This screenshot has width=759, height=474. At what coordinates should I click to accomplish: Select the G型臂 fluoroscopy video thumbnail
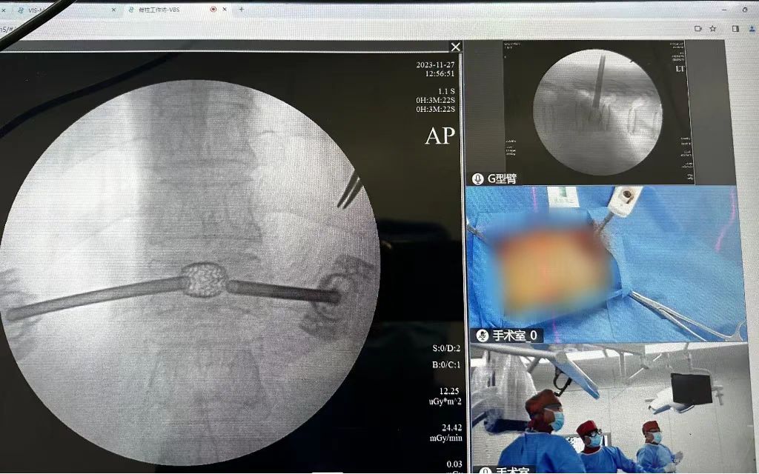(x=599, y=113)
